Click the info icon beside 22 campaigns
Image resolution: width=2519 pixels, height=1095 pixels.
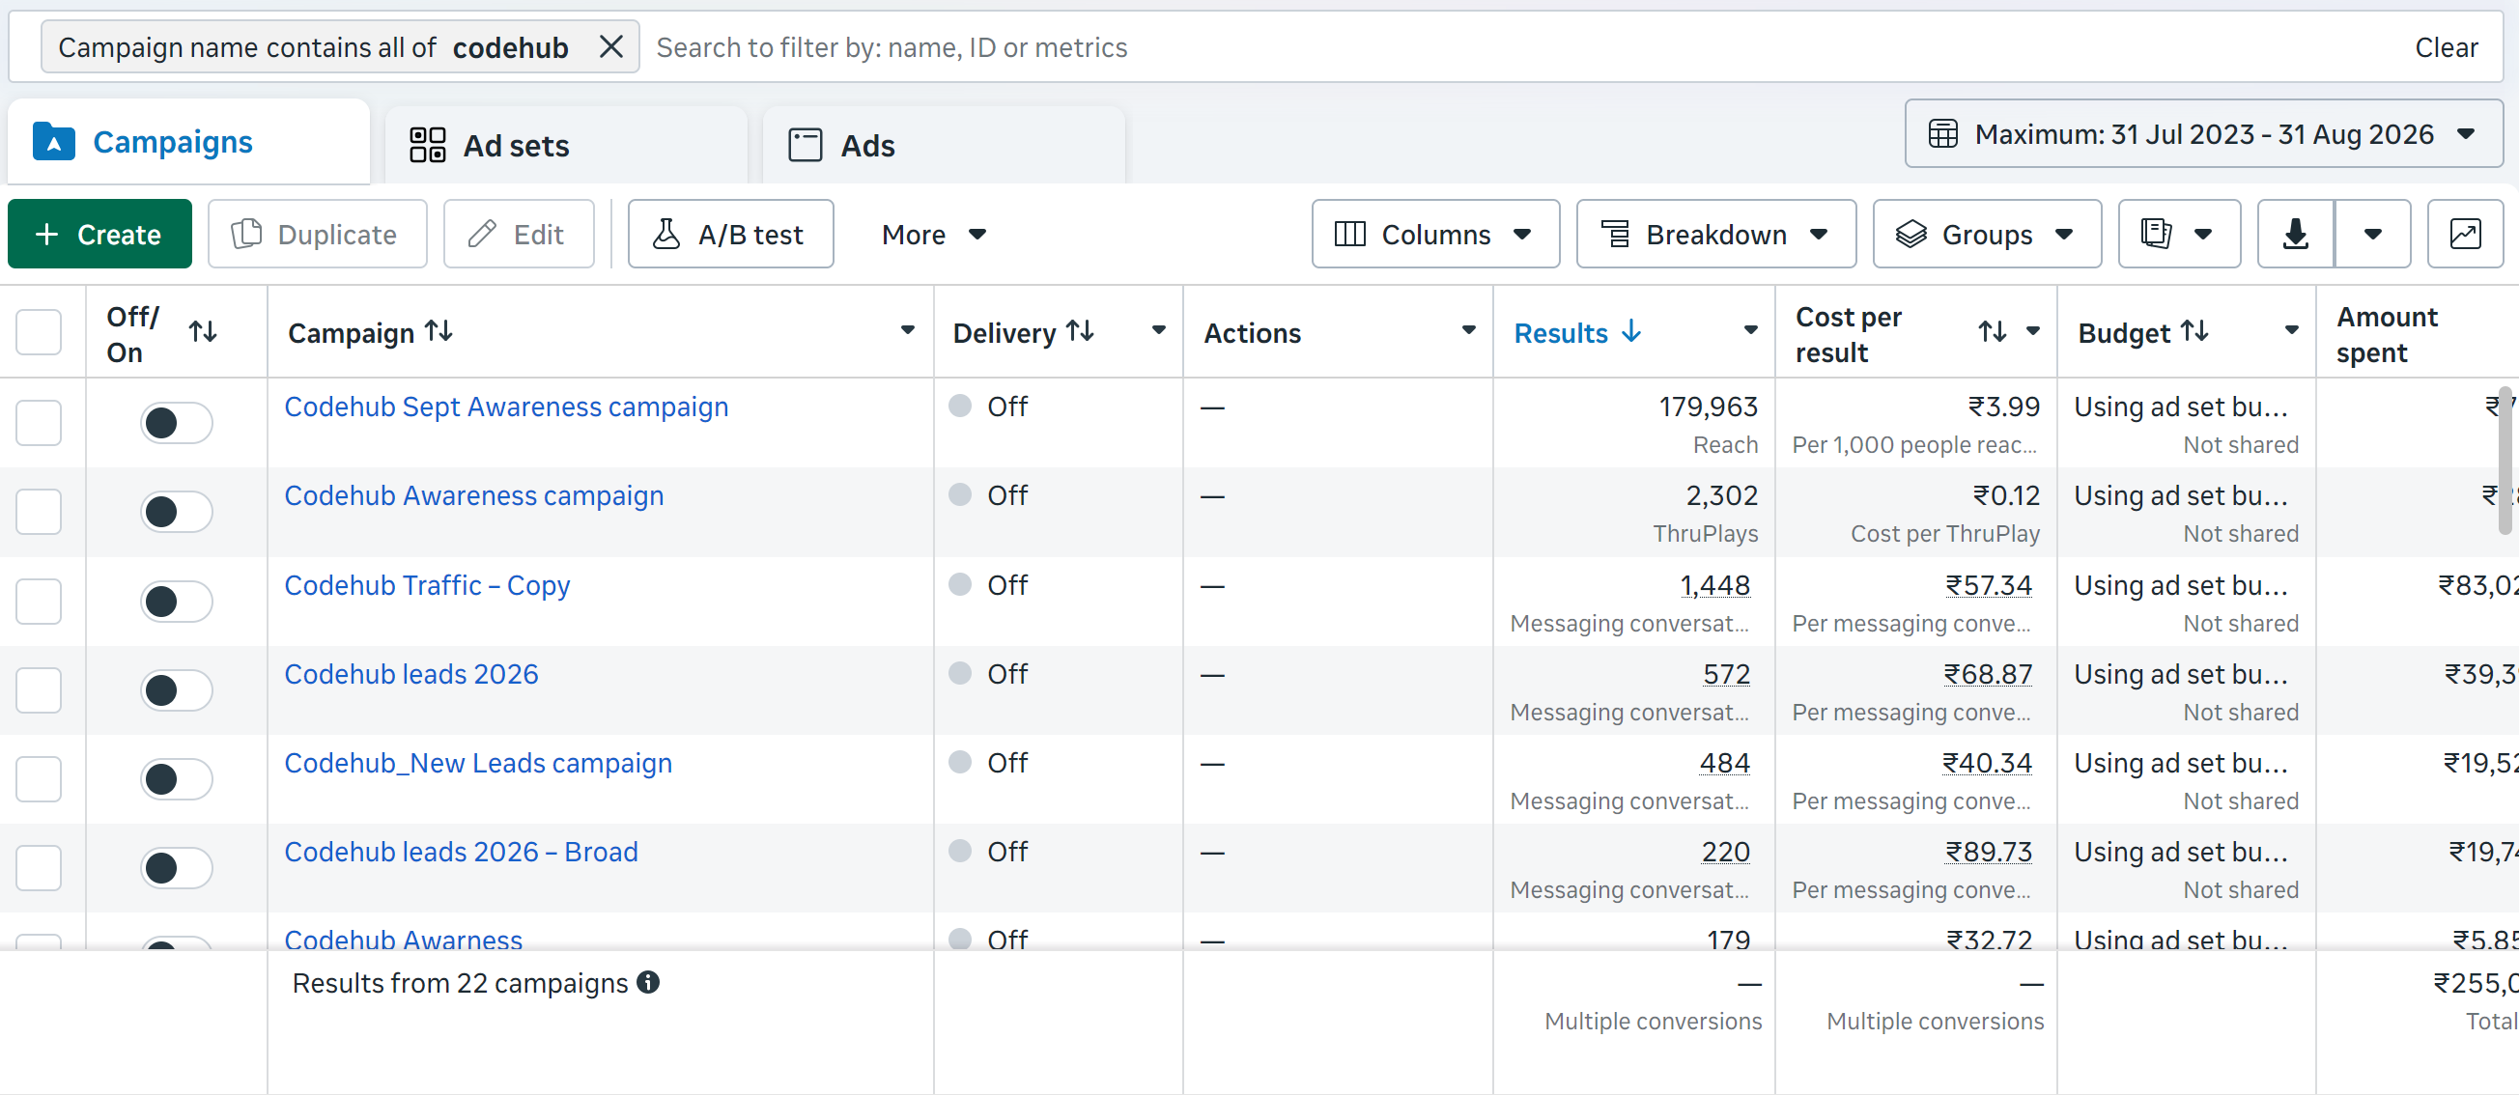point(647,982)
